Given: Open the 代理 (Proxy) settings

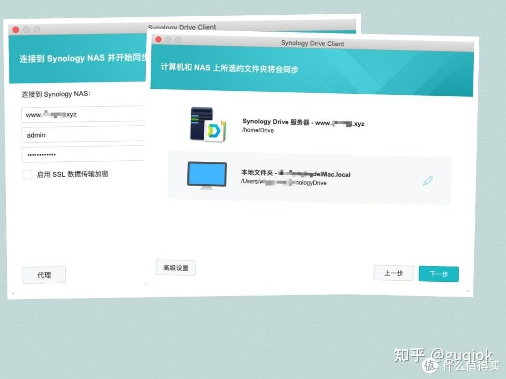Looking at the screenshot, I should point(44,275).
